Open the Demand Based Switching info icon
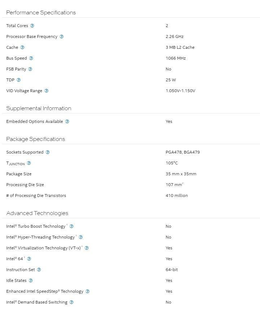Image resolution: width=260 pixels, height=313 pixels. (71, 302)
